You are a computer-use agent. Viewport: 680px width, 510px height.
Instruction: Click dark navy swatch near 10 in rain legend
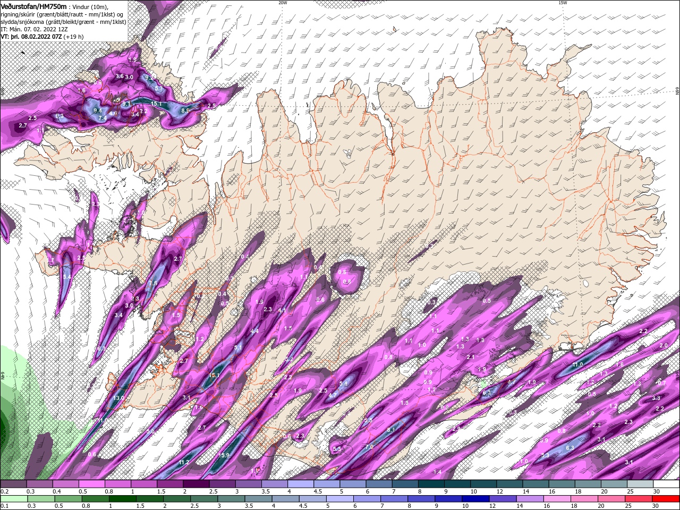click(474, 499)
